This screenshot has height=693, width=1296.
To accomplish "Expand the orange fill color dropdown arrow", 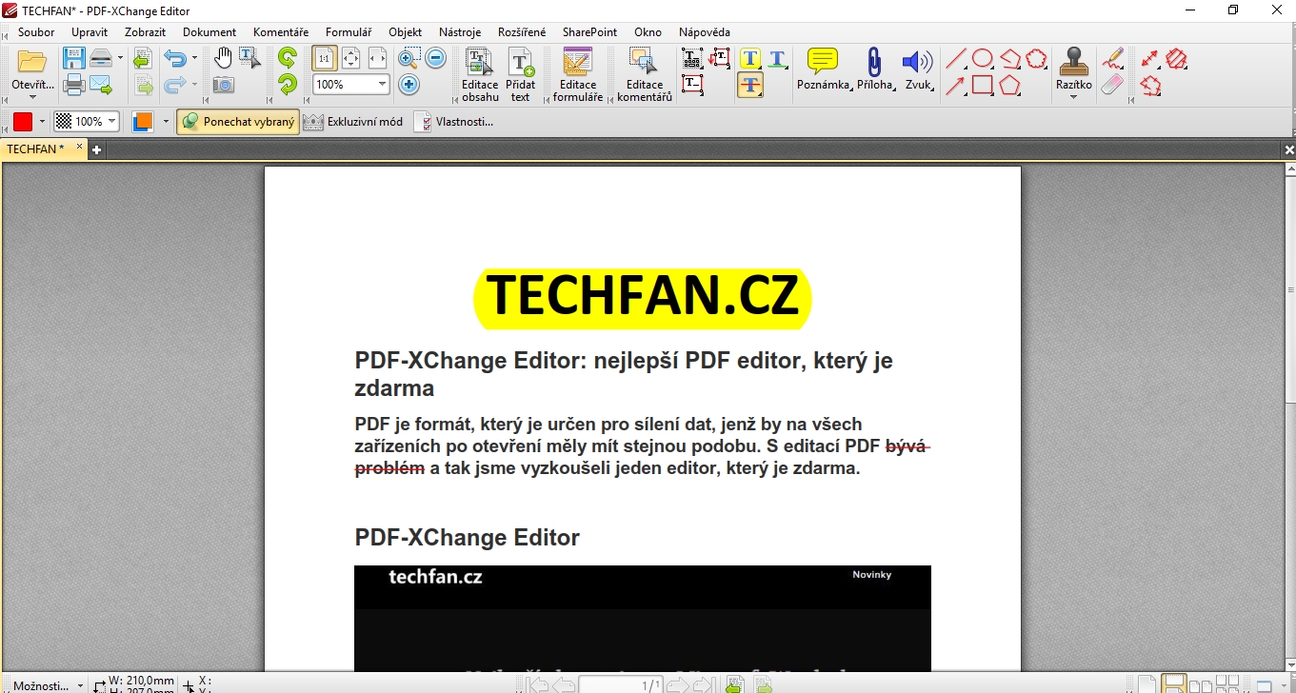I will [165, 122].
